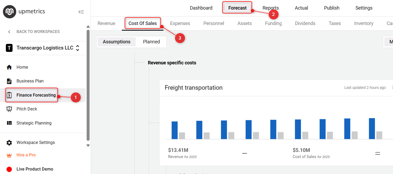Open the Settings top tab
393x174 pixels.
364,8
